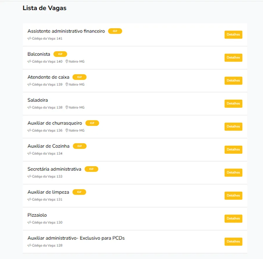The height and width of the screenshot is (259, 263).
Task: Click the CLT badge beside Atendente de caixa
Action: (79, 77)
